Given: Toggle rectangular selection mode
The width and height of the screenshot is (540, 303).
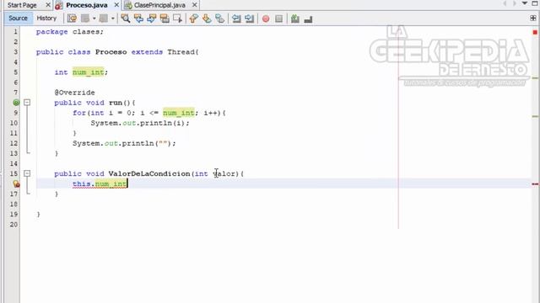Looking at the screenshot, I should click(178, 19).
